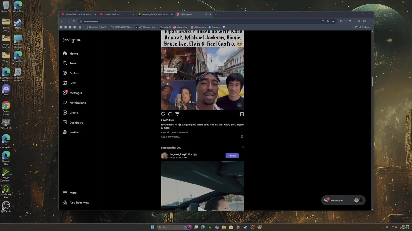The image size is (412, 231).
Task: Toggle the bookmark star in the address bar
Action: pos(333,21)
